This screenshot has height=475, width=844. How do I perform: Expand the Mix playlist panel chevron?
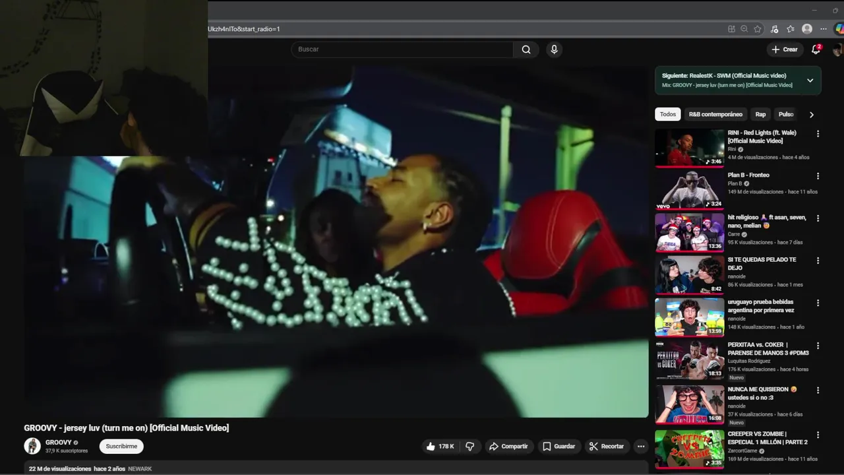(810, 80)
